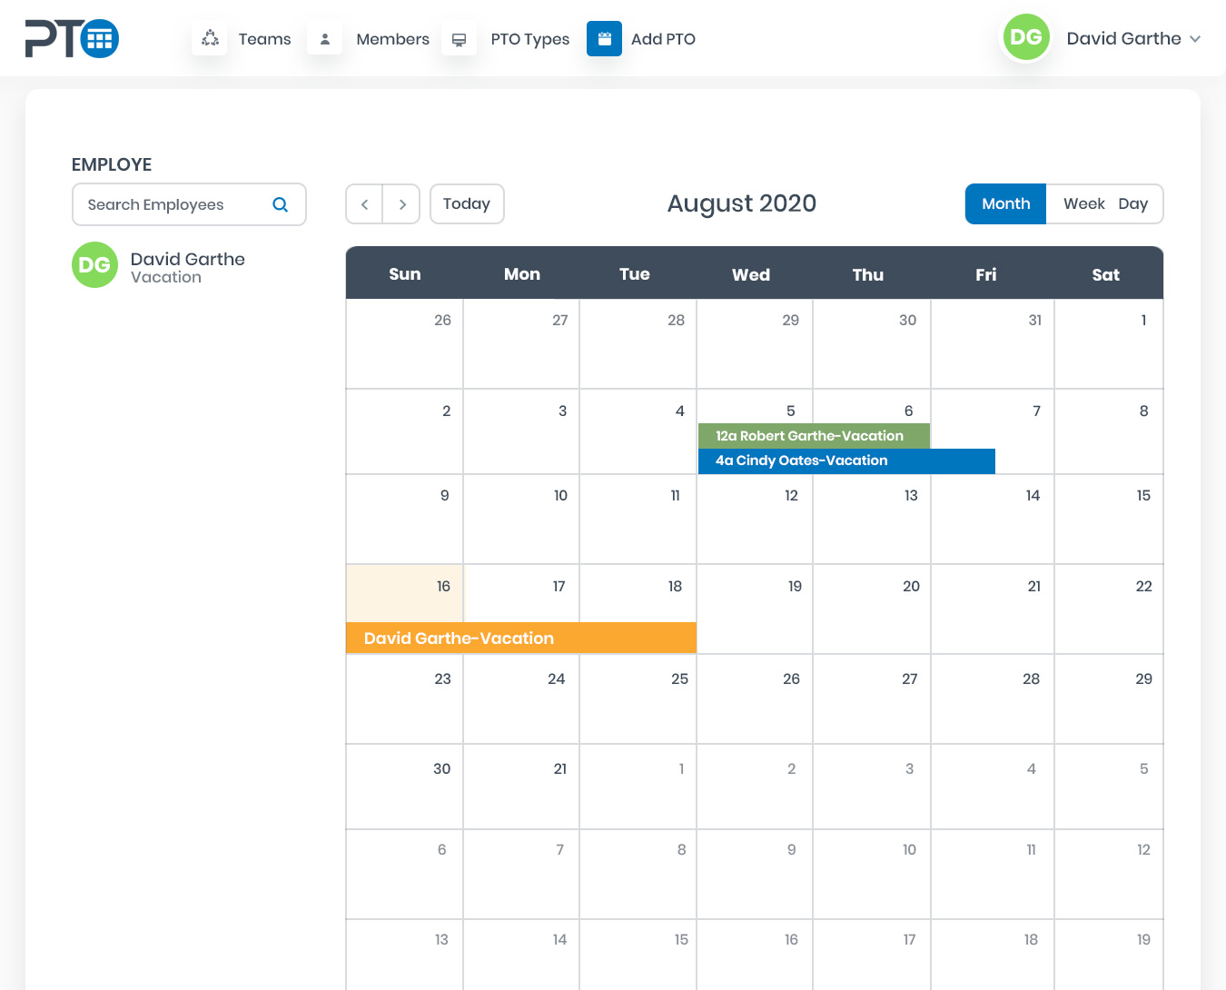Open the PTO Types menu item
This screenshot has height=990, width=1226.
(x=530, y=39)
